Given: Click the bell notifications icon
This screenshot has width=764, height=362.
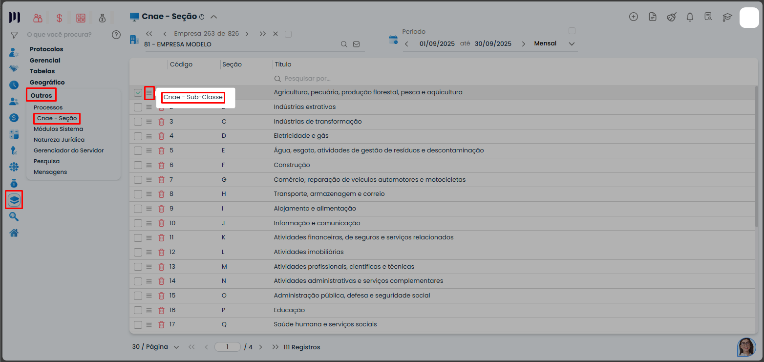Looking at the screenshot, I should pyautogui.click(x=690, y=17).
